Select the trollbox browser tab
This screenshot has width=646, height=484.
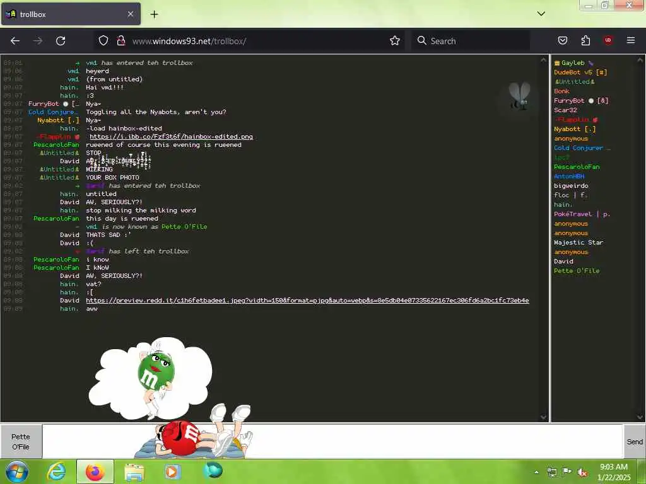click(71, 14)
